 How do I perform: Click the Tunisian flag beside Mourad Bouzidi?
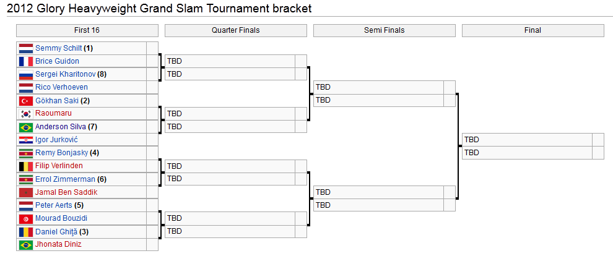(x=25, y=218)
